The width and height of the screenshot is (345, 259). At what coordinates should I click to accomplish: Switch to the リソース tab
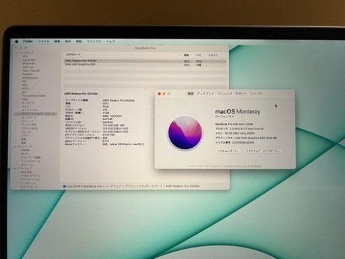256,94
